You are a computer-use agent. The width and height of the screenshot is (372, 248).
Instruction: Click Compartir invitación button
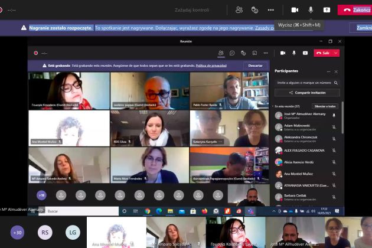(307, 93)
